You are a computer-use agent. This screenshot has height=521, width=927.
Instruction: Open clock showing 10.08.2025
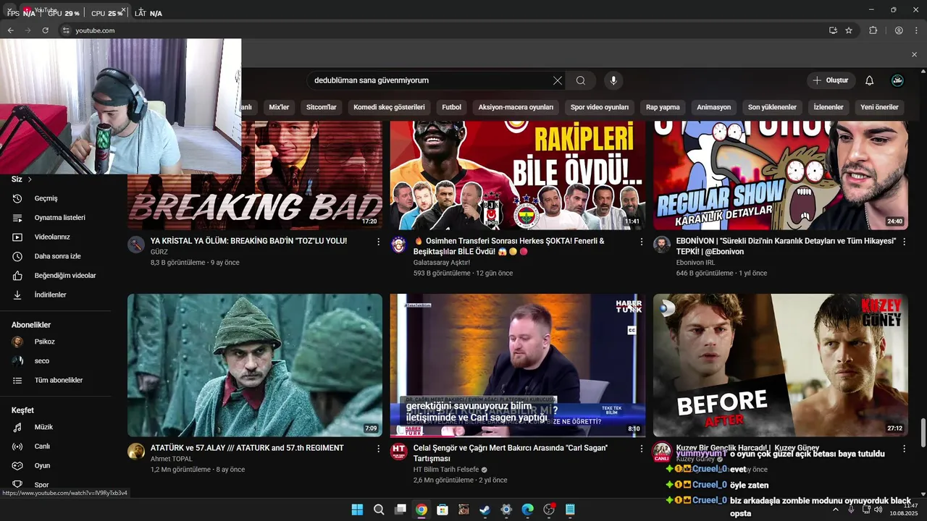pyautogui.click(x=905, y=509)
